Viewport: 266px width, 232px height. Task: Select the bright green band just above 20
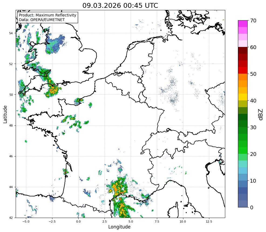pyautogui.click(x=243, y=150)
